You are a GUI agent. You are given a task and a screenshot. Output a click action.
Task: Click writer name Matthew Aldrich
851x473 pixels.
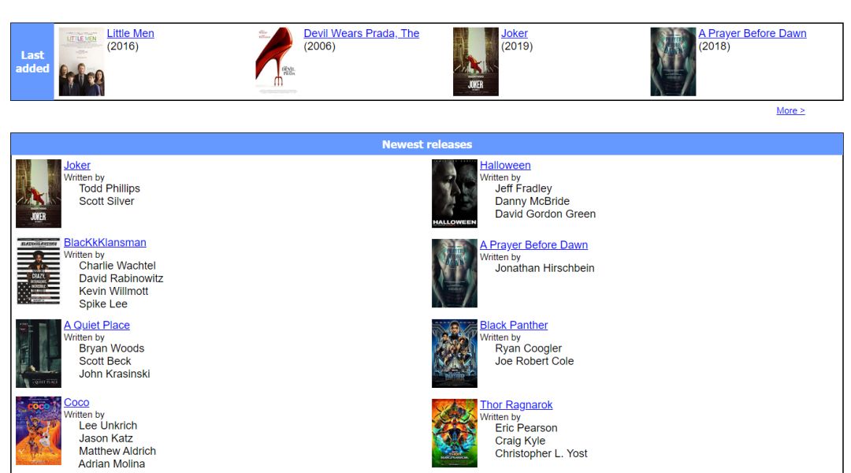[x=117, y=451]
